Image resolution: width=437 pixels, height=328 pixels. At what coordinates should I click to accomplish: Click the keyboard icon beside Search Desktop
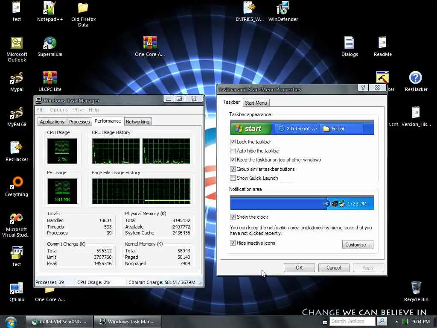click(325, 322)
